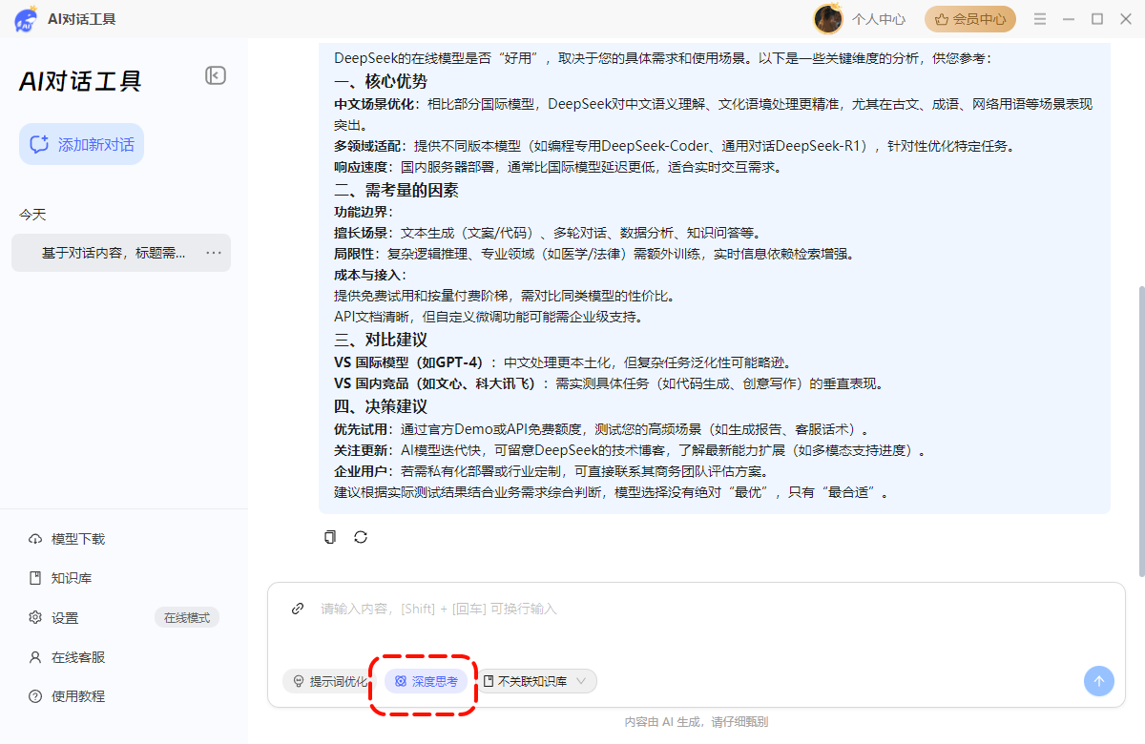Open 使用教程 in sidebar
This screenshot has width=1145, height=744.
click(67, 696)
